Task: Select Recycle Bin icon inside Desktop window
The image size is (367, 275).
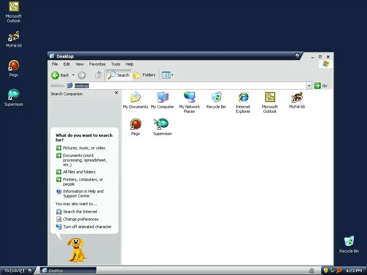Action: pos(216,97)
